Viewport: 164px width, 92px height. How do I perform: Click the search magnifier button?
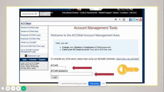45,14
